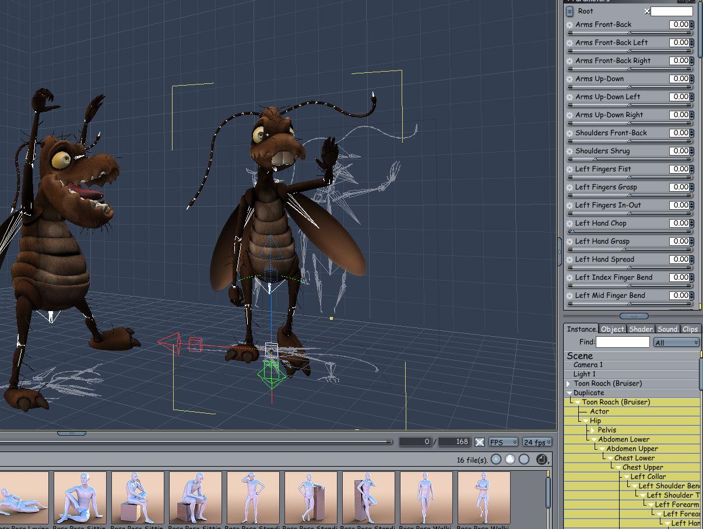Click the Shoulders Shrug slider track
The height and width of the screenshot is (529, 703).
(x=630, y=159)
